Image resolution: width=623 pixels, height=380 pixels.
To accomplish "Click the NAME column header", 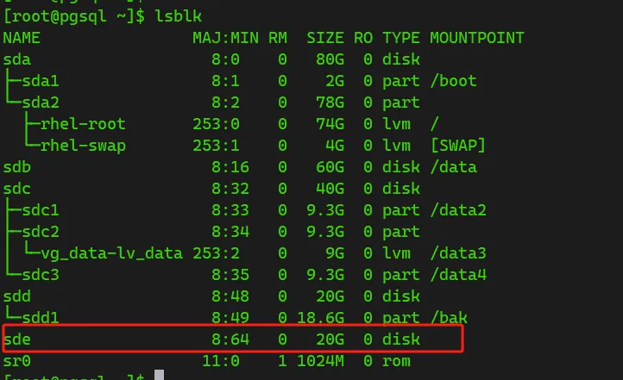I will click(22, 38).
